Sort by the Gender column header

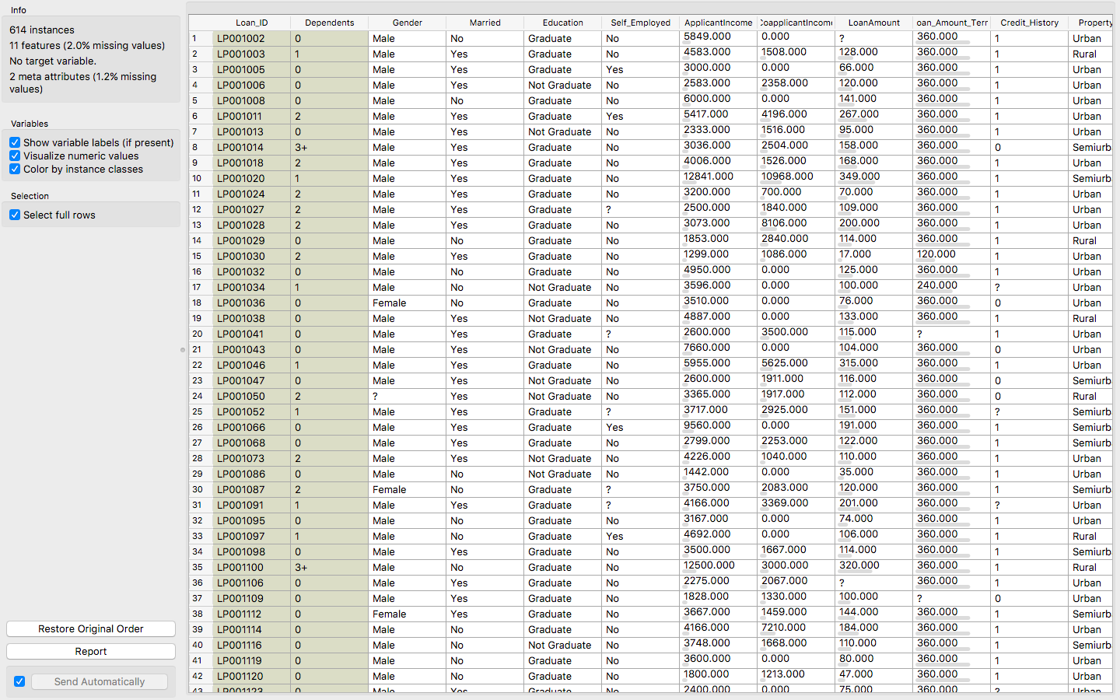click(407, 23)
